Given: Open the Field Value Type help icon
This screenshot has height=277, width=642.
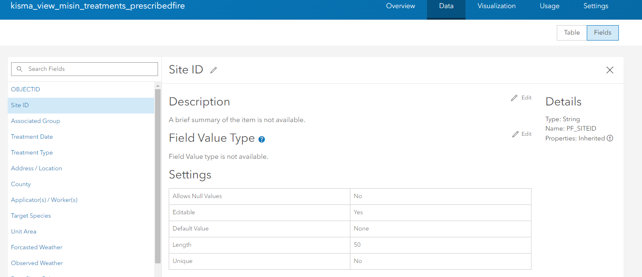Looking at the screenshot, I should coord(262,139).
